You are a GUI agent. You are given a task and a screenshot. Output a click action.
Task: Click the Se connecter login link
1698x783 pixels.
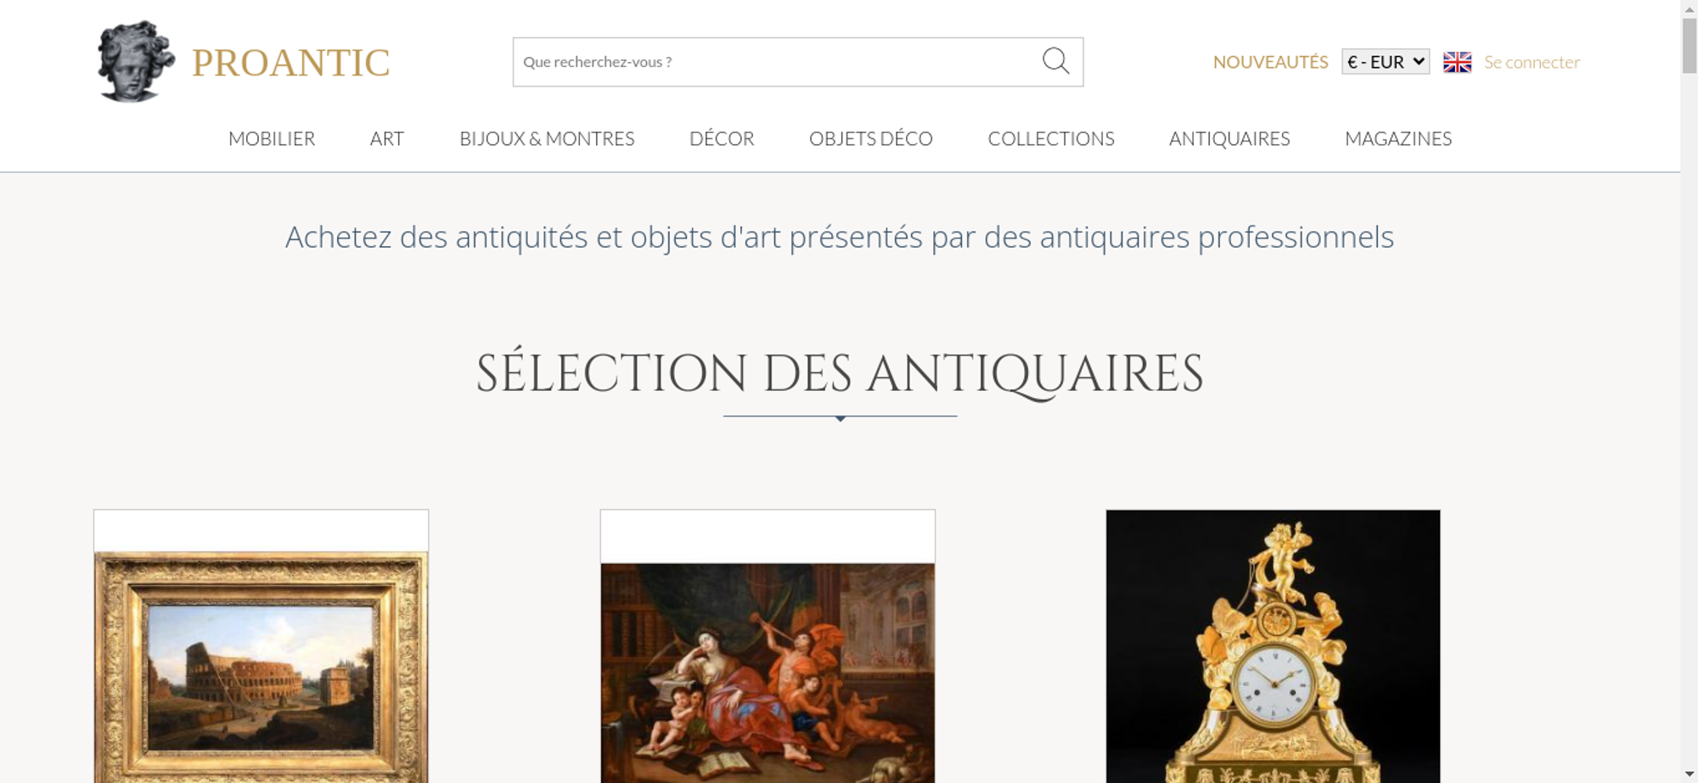1532,62
